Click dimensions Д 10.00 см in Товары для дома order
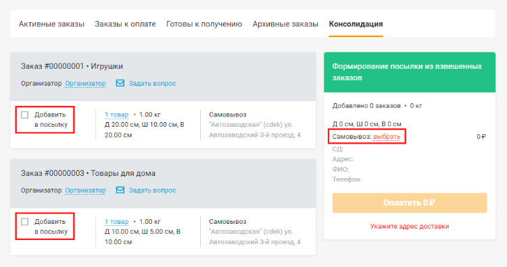This screenshot has width=507, height=267. click(x=142, y=237)
